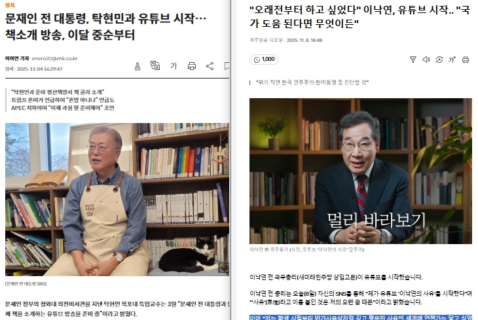Click the auto-translate circular A icon
Image resolution: width=478 pixels, height=320 pixels.
click(x=439, y=60)
